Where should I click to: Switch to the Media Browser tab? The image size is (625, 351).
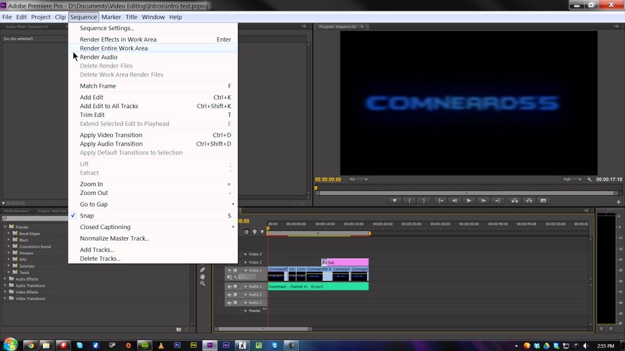point(17,211)
